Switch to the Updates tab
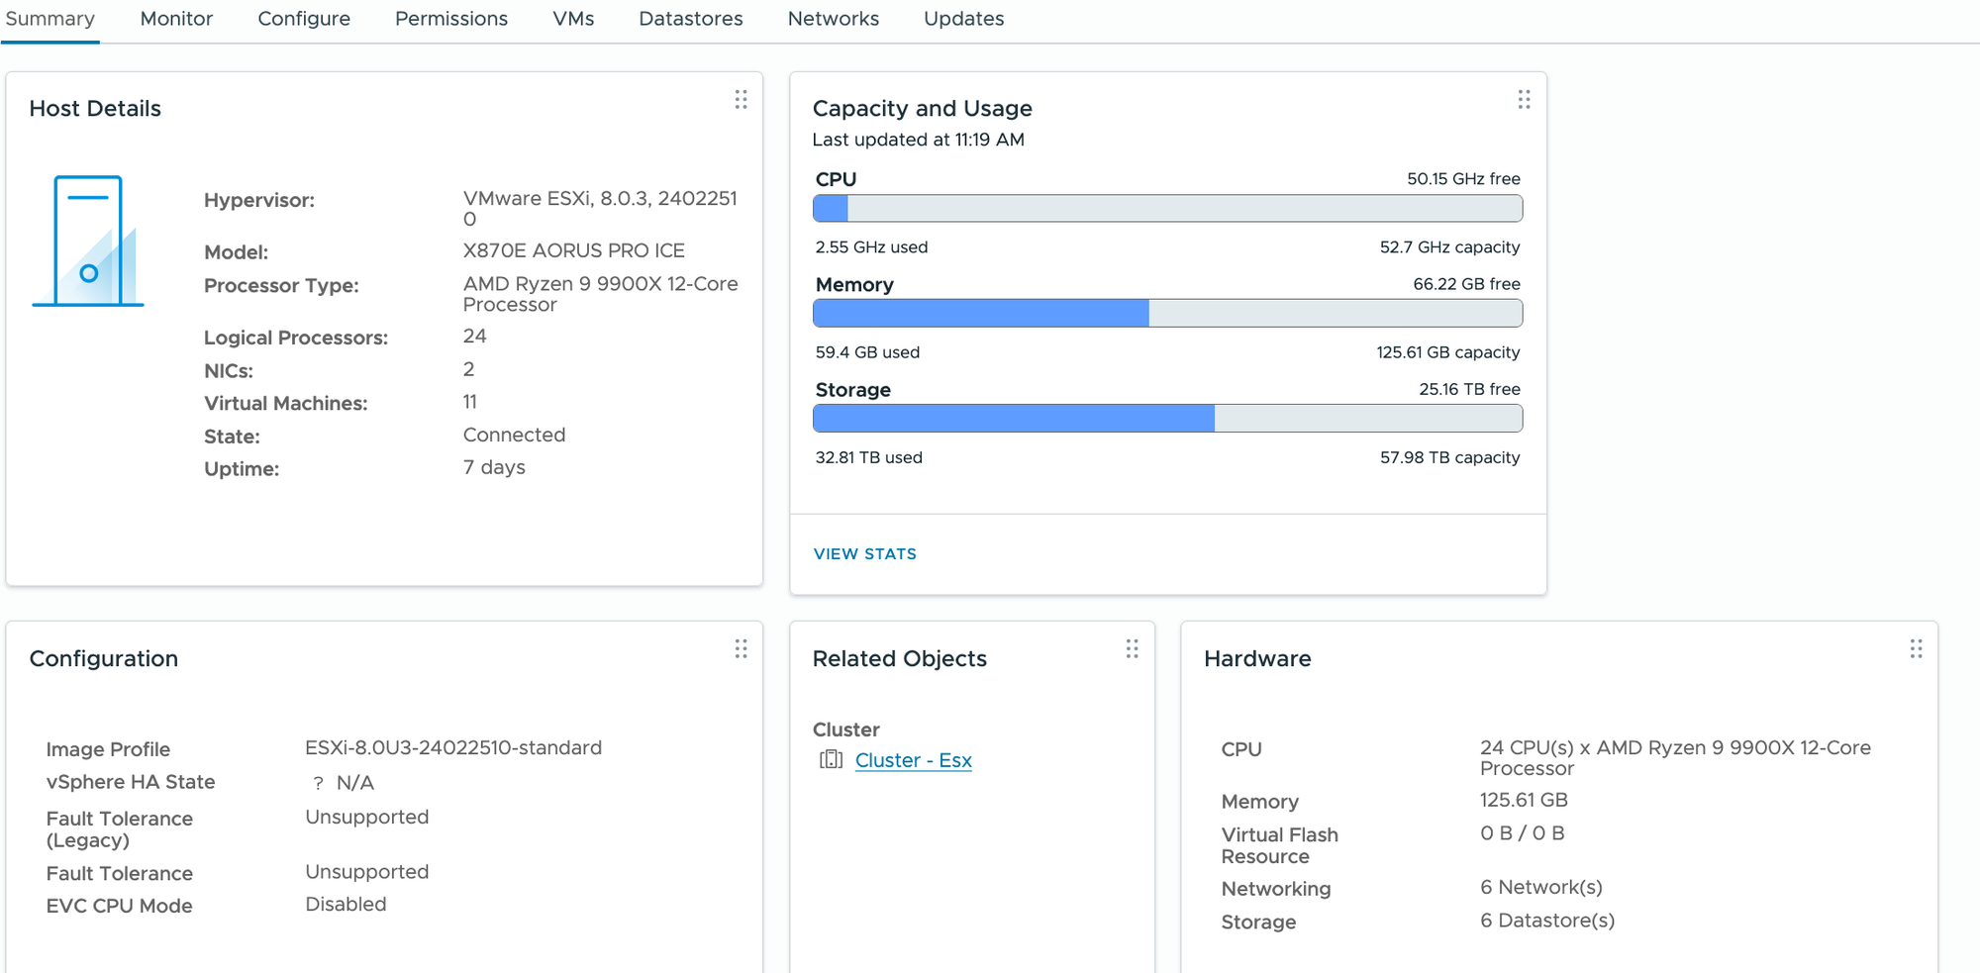The image size is (1980, 973). [x=963, y=19]
